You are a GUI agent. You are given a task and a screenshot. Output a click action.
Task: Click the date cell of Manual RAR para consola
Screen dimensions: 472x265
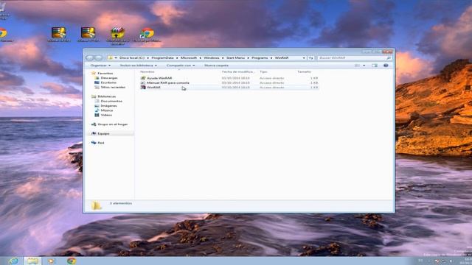point(236,82)
